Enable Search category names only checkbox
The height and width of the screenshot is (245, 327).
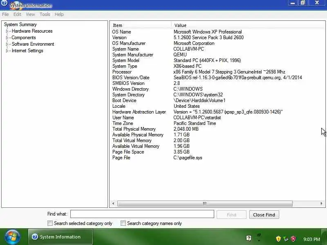123,223
